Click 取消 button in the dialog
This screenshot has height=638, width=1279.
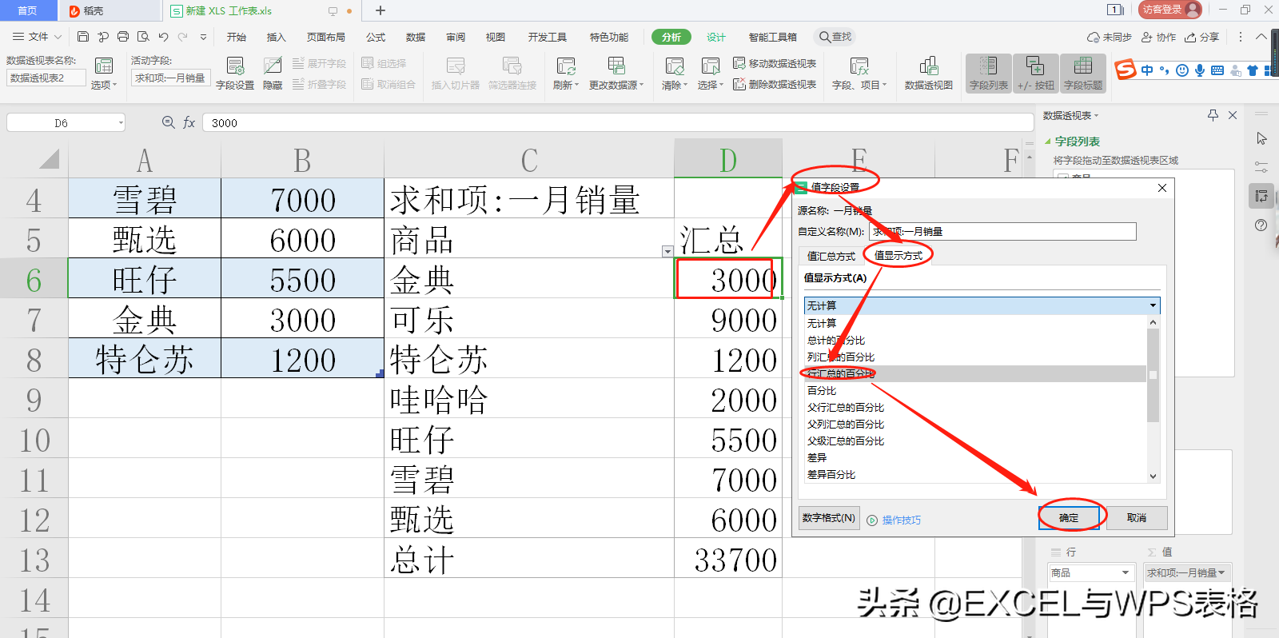pos(1137,518)
